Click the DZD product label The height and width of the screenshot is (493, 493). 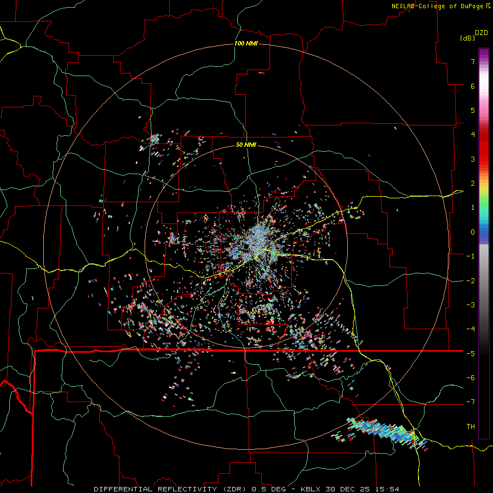481,33
